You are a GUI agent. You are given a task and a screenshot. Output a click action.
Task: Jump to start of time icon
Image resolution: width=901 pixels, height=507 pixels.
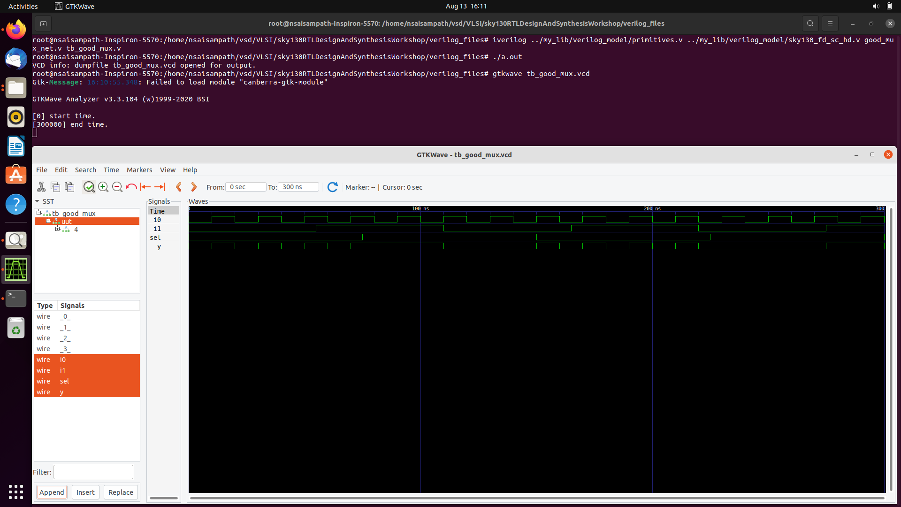pyautogui.click(x=145, y=187)
